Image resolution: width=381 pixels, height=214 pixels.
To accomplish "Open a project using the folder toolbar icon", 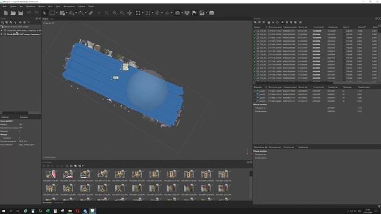I will pos(13,13).
